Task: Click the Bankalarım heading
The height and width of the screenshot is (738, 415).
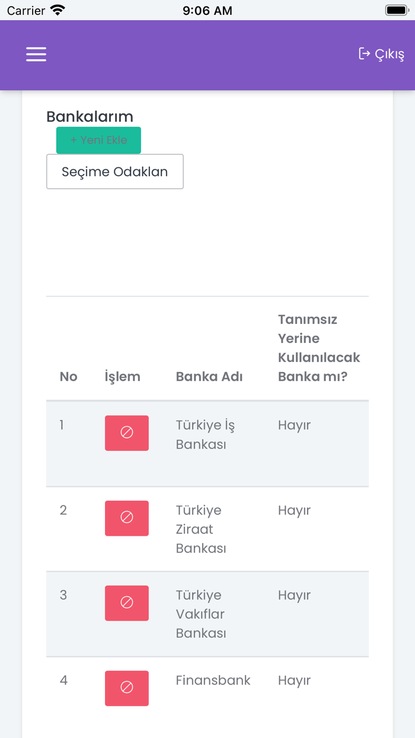Action: pyautogui.click(x=90, y=116)
